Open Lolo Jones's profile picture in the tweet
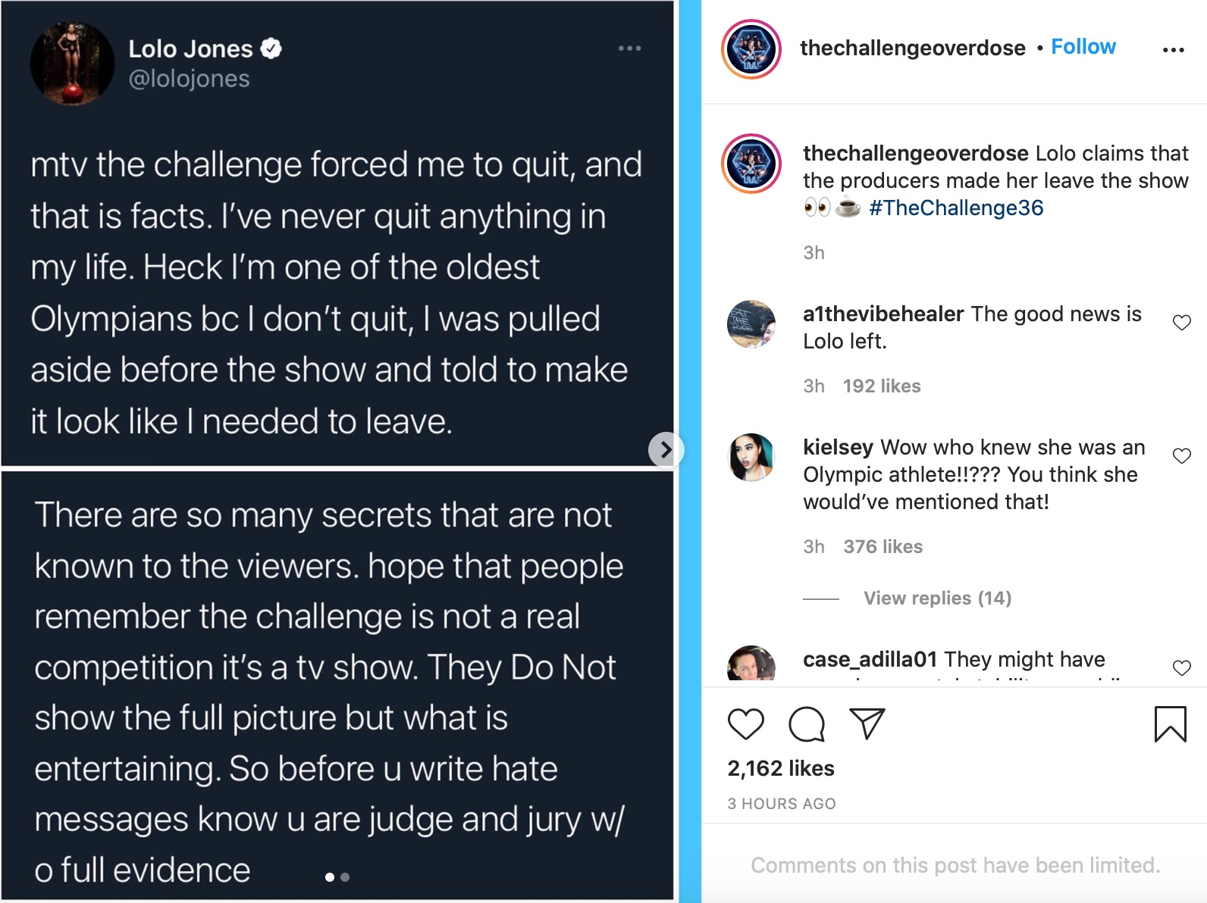 pyautogui.click(x=72, y=64)
